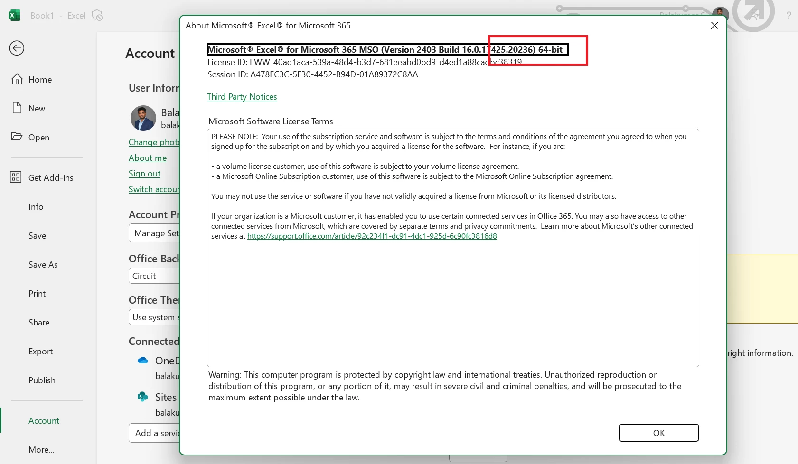798x464 pixels.
Task: Open the About me link
Action: click(x=148, y=158)
